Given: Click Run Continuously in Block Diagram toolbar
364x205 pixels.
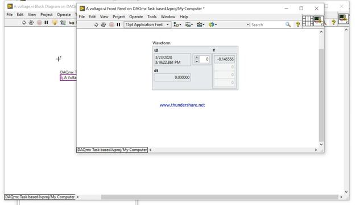Looking at the screenshot, I should pyautogui.click(x=31, y=23).
